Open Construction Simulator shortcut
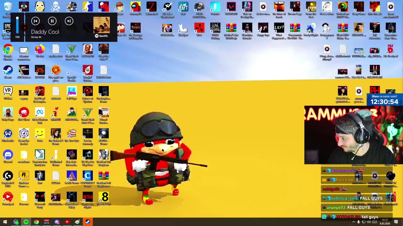 coord(40,158)
